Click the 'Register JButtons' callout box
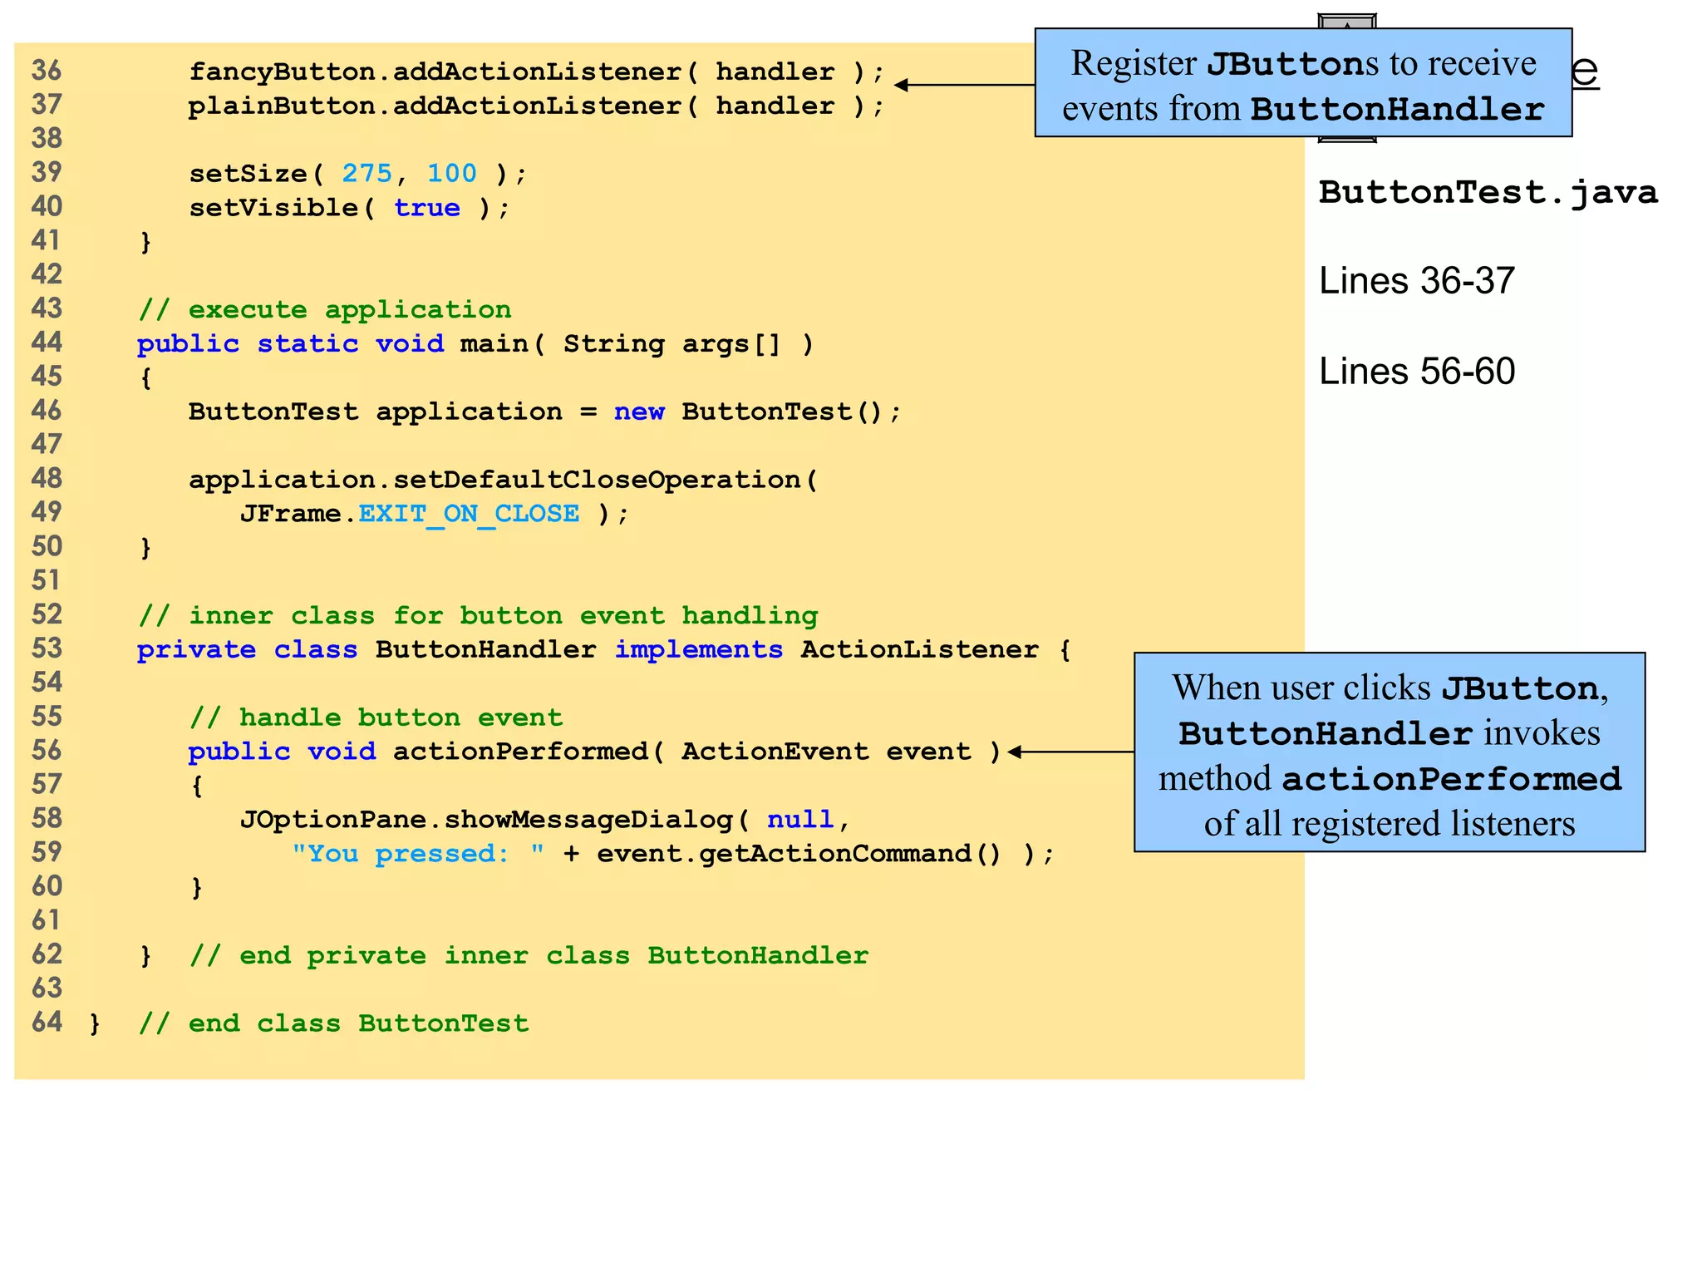Image resolution: width=1702 pixels, height=1277 pixels. (1302, 83)
